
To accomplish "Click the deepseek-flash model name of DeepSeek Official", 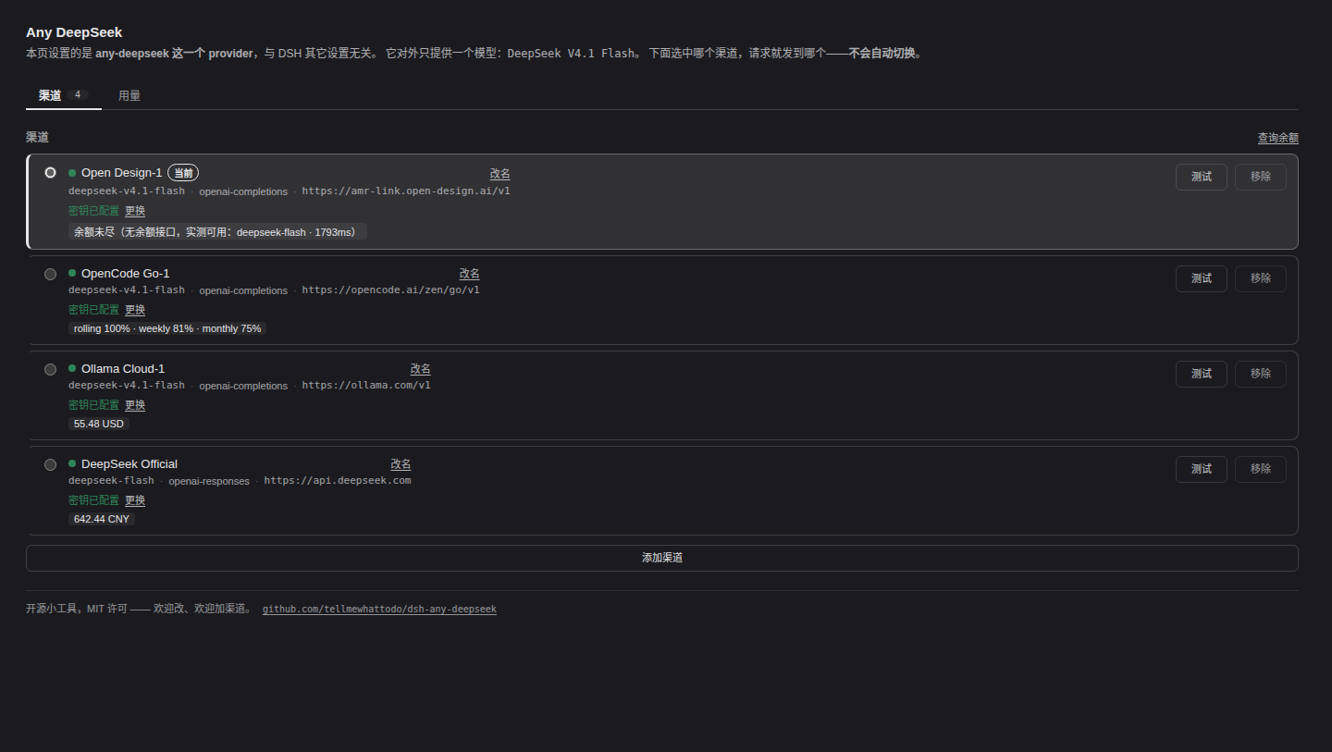I will click(x=111, y=481).
